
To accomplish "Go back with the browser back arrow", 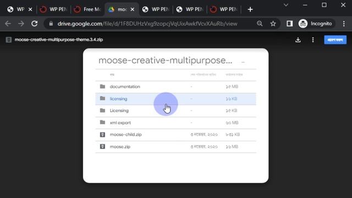I will 8,24.
